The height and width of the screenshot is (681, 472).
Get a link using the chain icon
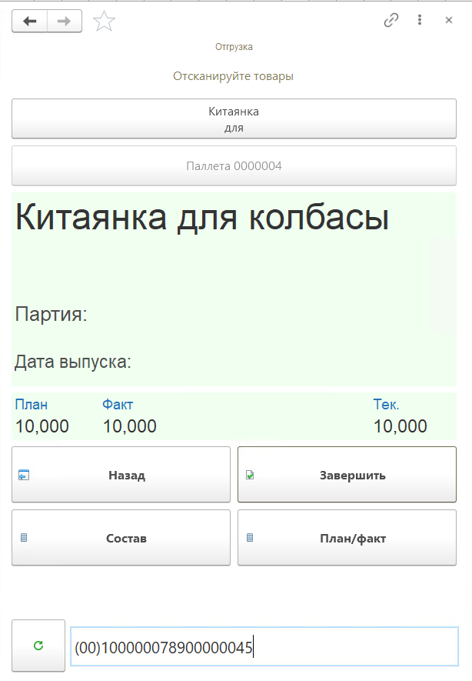[x=391, y=21]
